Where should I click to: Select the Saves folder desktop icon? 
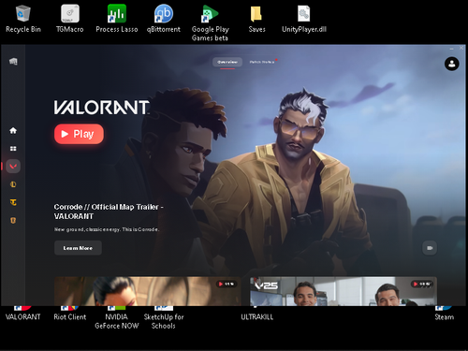(x=256, y=19)
